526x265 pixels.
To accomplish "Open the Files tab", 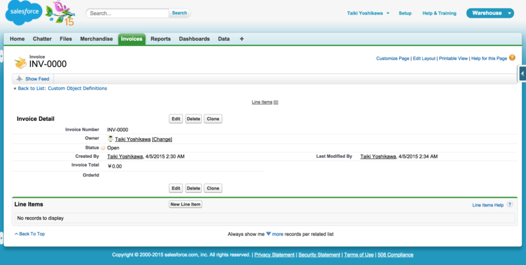I will 66,39.
